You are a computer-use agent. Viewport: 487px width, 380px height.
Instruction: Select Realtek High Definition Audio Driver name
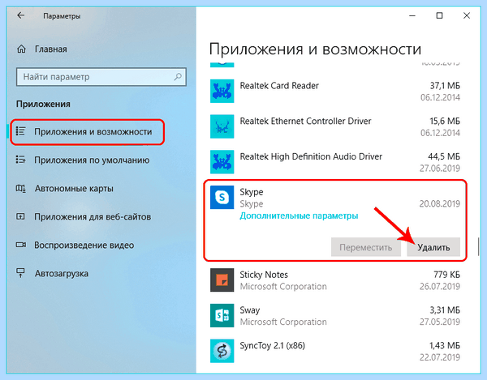(311, 156)
